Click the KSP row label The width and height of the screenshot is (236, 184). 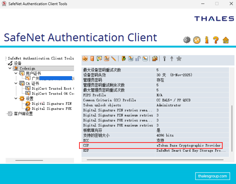86,151
